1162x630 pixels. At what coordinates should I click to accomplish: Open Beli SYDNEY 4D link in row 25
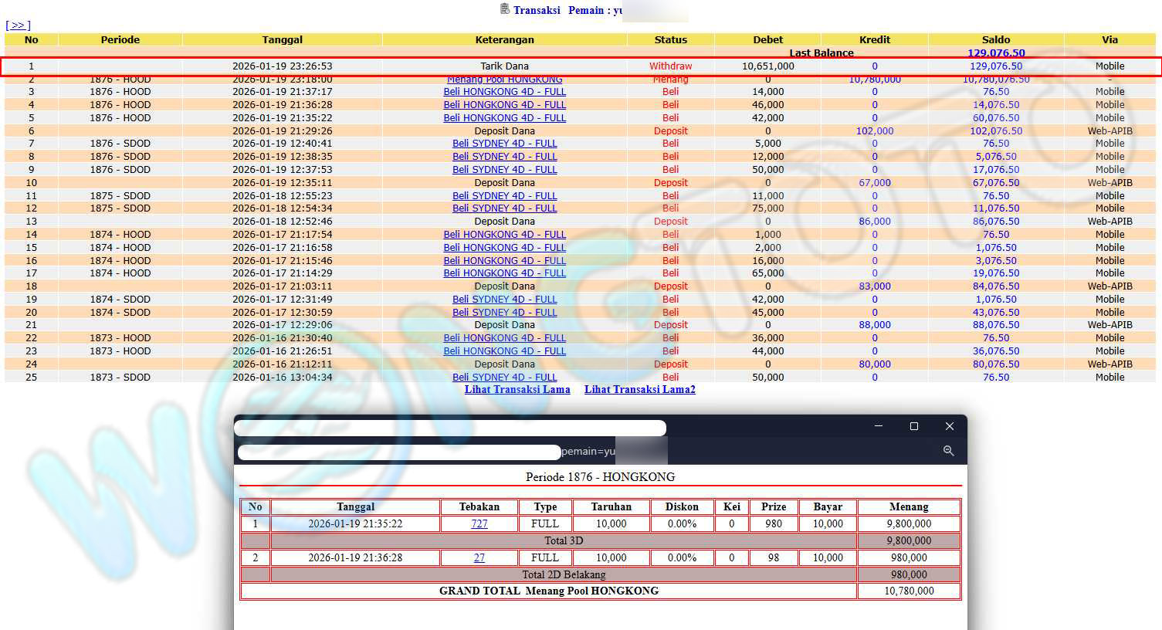[504, 378]
